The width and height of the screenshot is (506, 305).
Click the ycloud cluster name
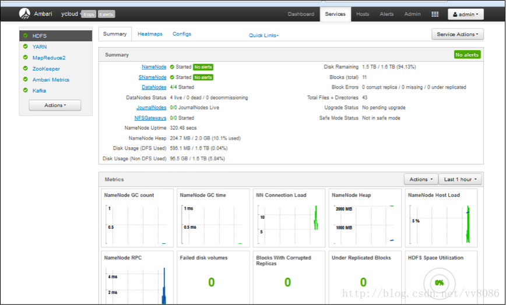[x=70, y=14]
